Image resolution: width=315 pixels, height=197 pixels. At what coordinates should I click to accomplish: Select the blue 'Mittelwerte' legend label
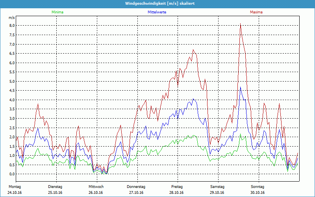[157, 12]
